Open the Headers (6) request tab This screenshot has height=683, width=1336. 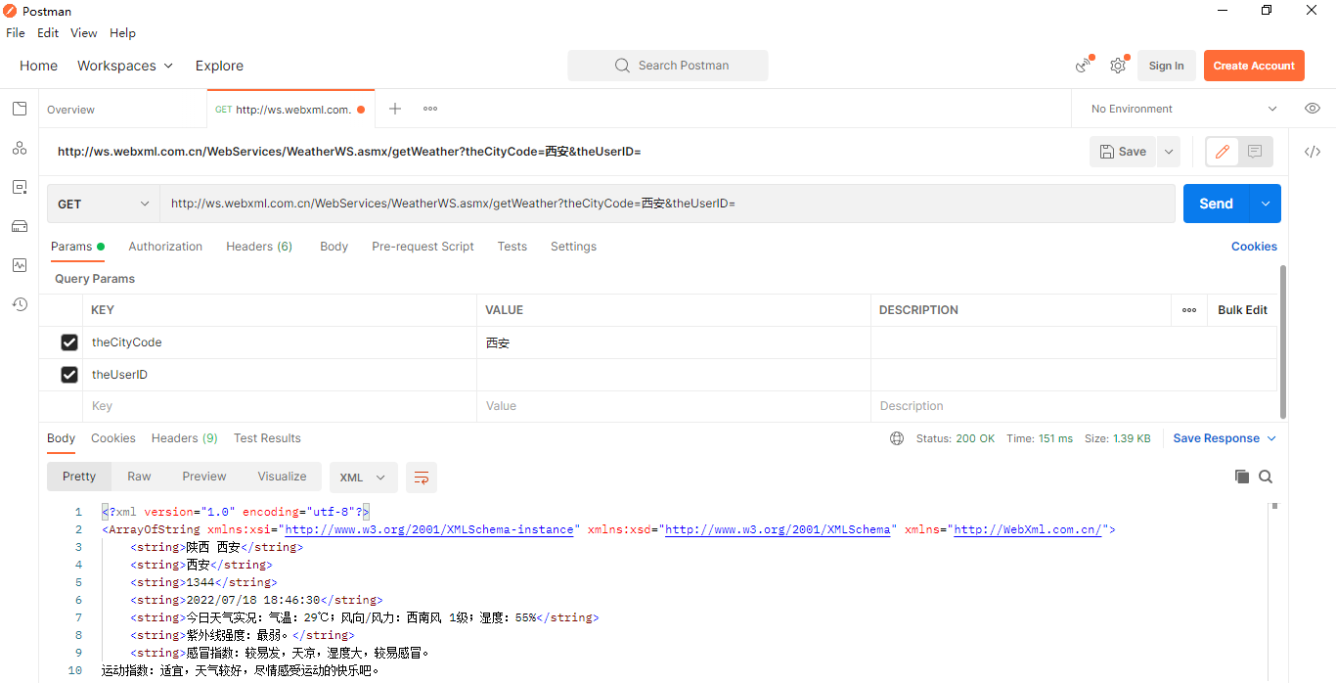(x=259, y=247)
